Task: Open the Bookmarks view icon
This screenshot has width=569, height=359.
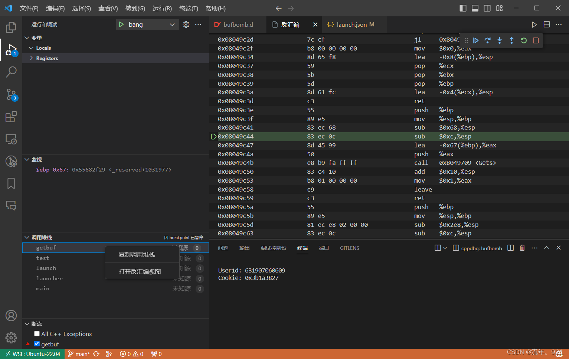Action: click(11, 183)
